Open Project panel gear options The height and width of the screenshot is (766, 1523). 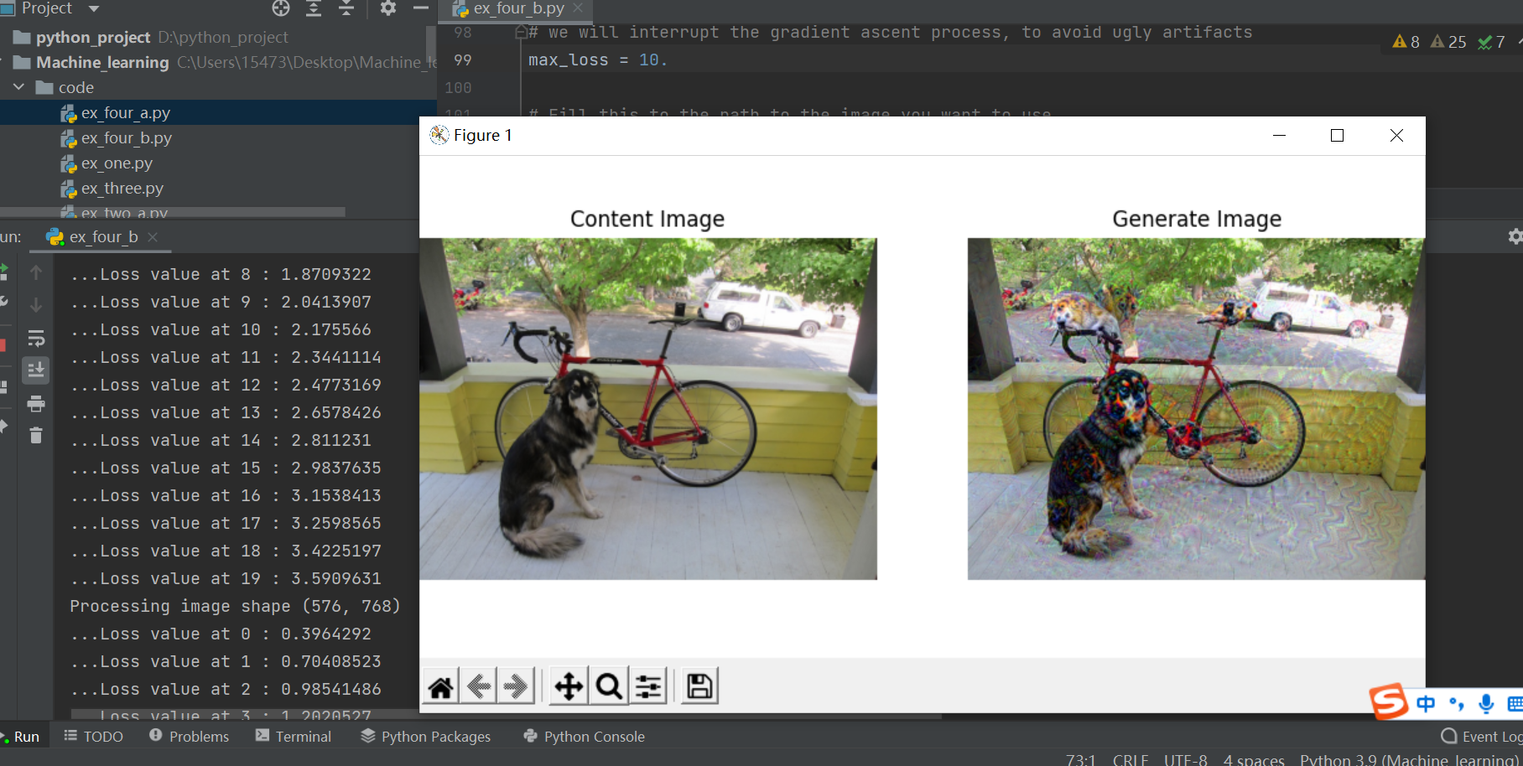387,8
